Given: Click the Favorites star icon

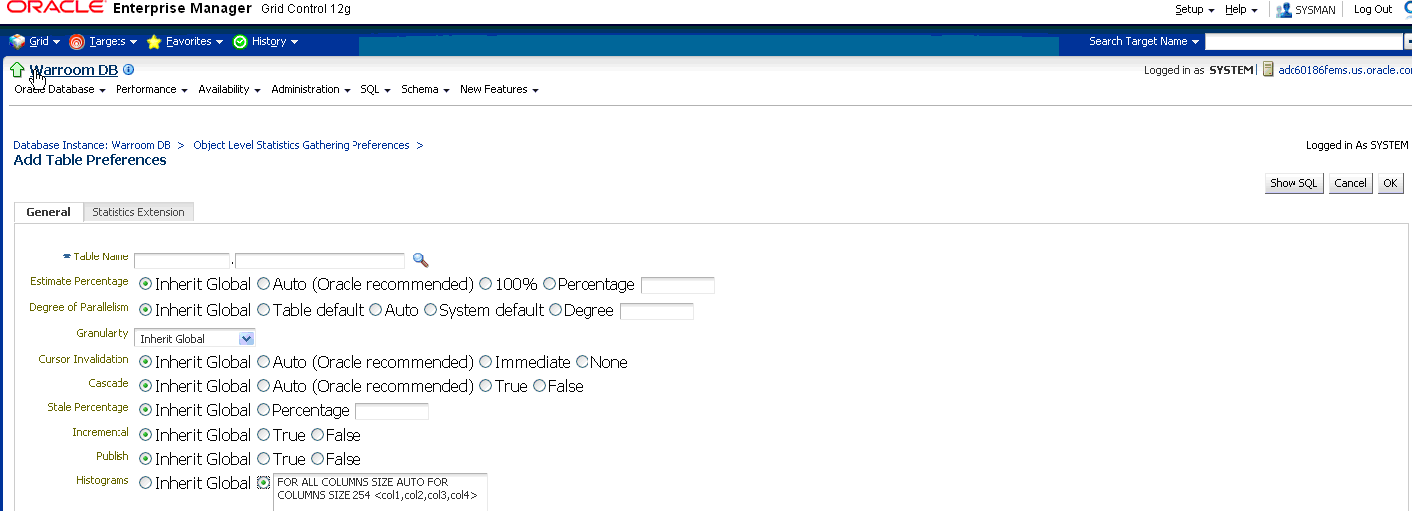Looking at the screenshot, I should [154, 42].
